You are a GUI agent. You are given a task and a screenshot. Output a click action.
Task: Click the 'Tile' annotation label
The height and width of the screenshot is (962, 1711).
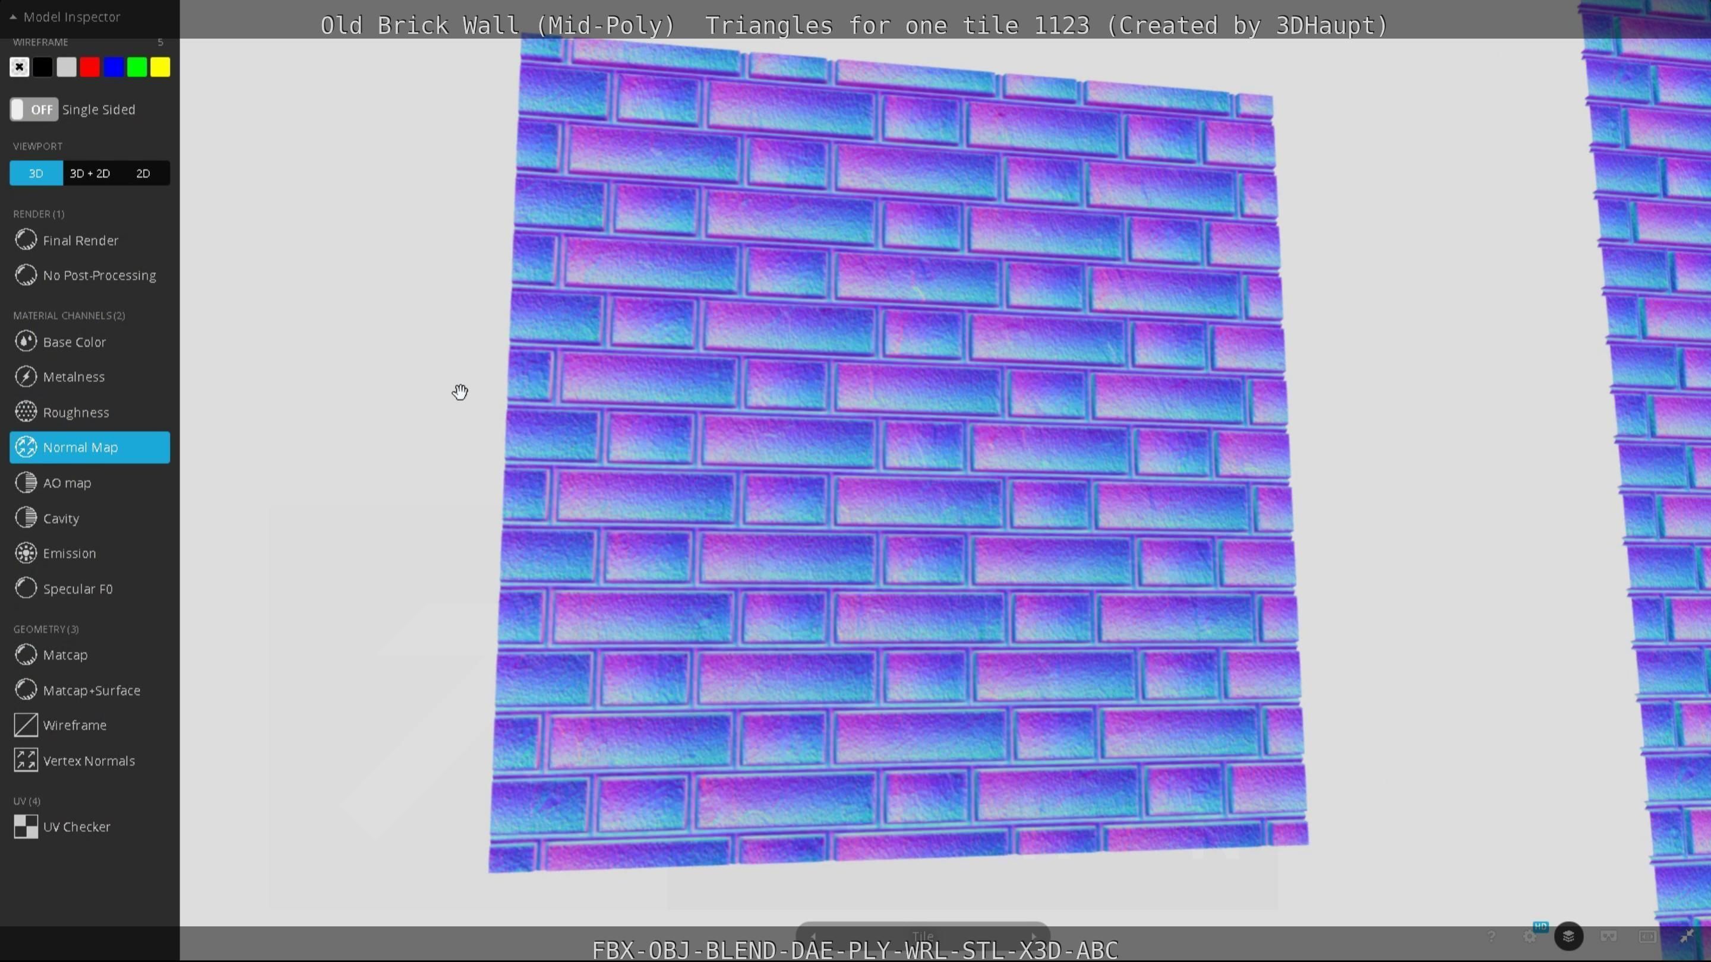click(923, 937)
